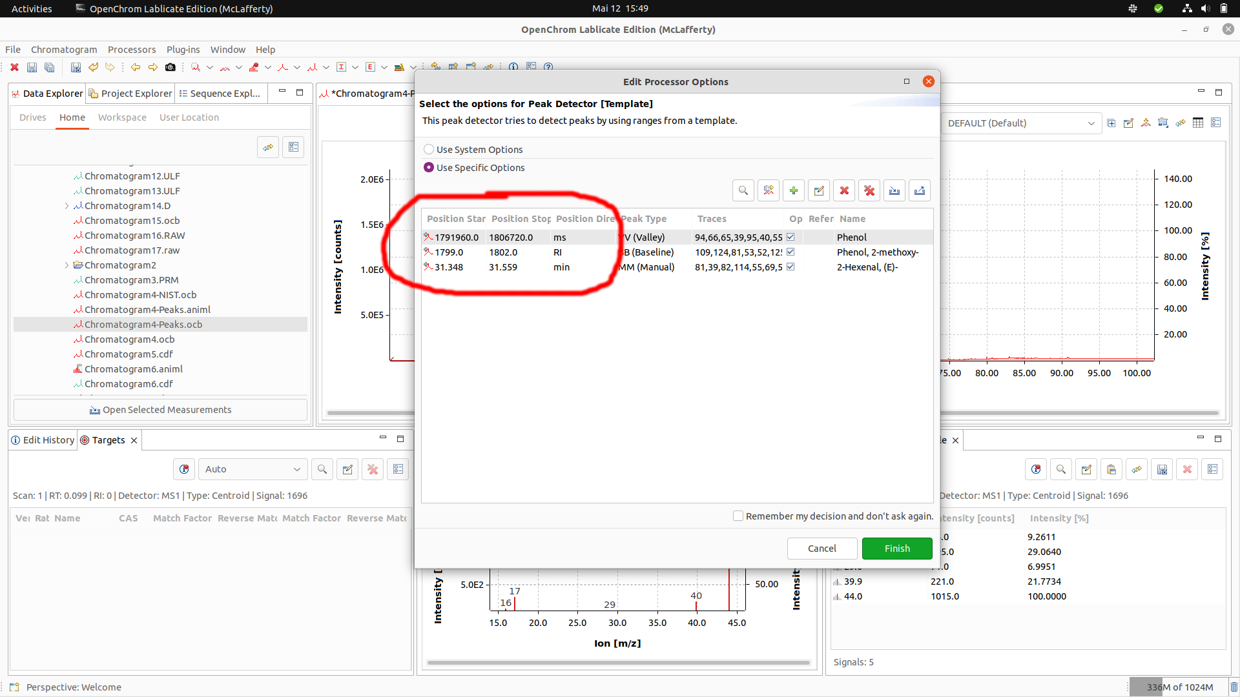Edit the selected template entry via the pencil icon
The height and width of the screenshot is (697, 1240).
point(818,190)
